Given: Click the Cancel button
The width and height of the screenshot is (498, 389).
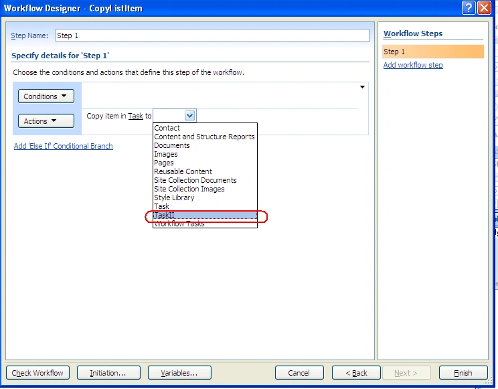Looking at the screenshot, I should (x=299, y=373).
